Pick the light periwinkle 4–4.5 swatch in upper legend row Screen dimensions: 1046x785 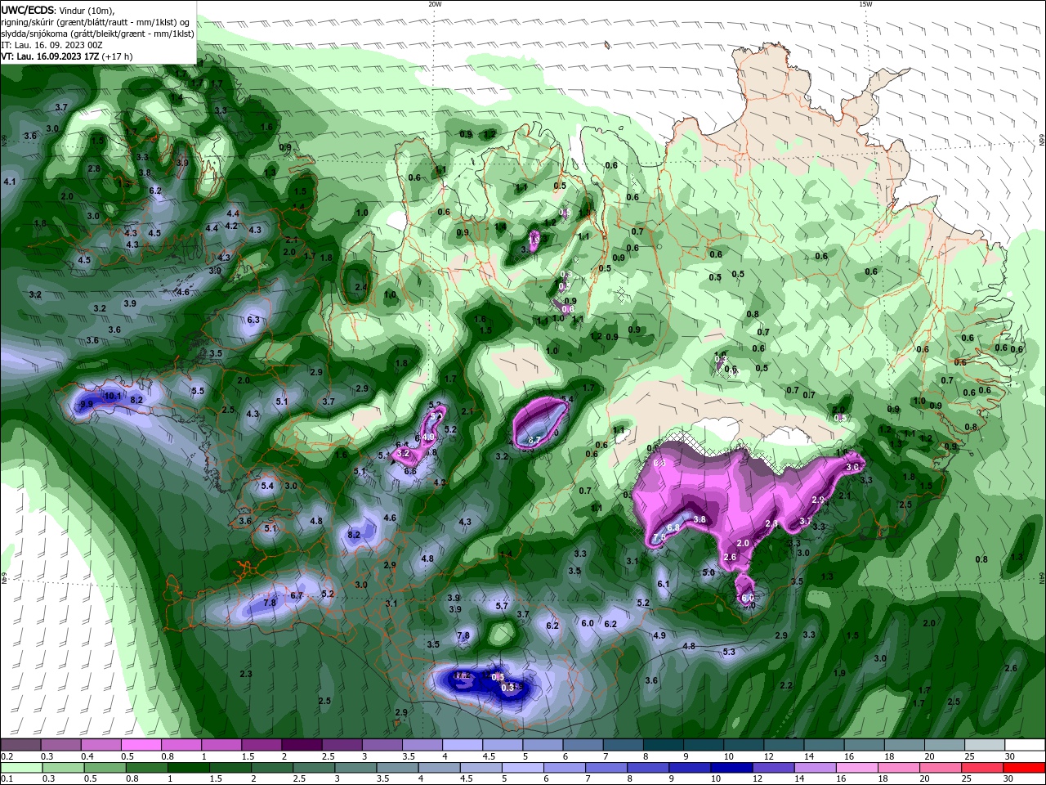461,745
